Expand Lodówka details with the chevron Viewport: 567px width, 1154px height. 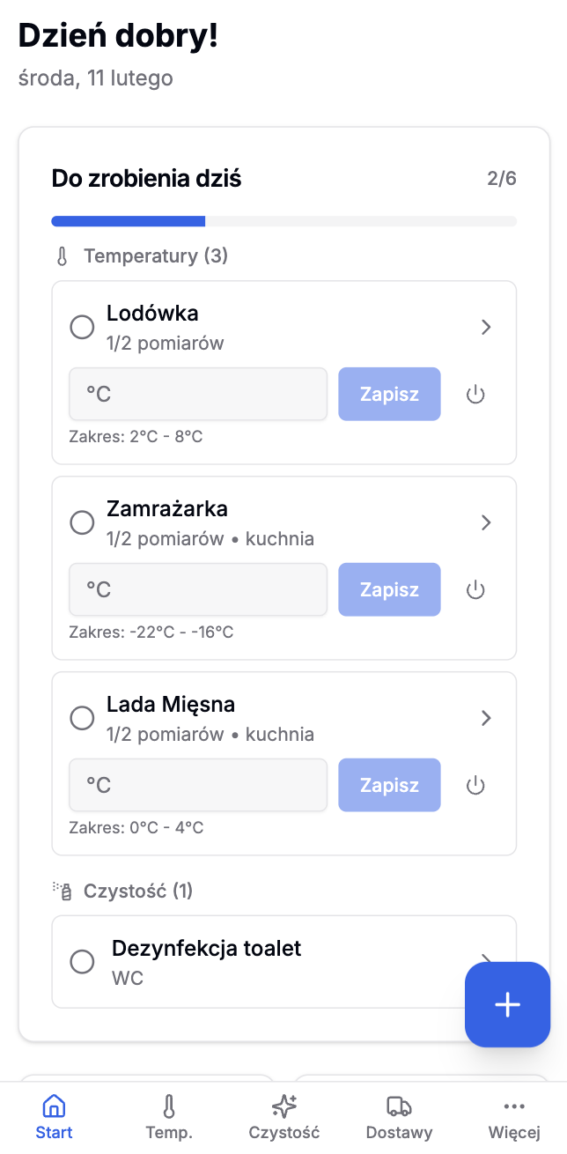pyautogui.click(x=486, y=327)
